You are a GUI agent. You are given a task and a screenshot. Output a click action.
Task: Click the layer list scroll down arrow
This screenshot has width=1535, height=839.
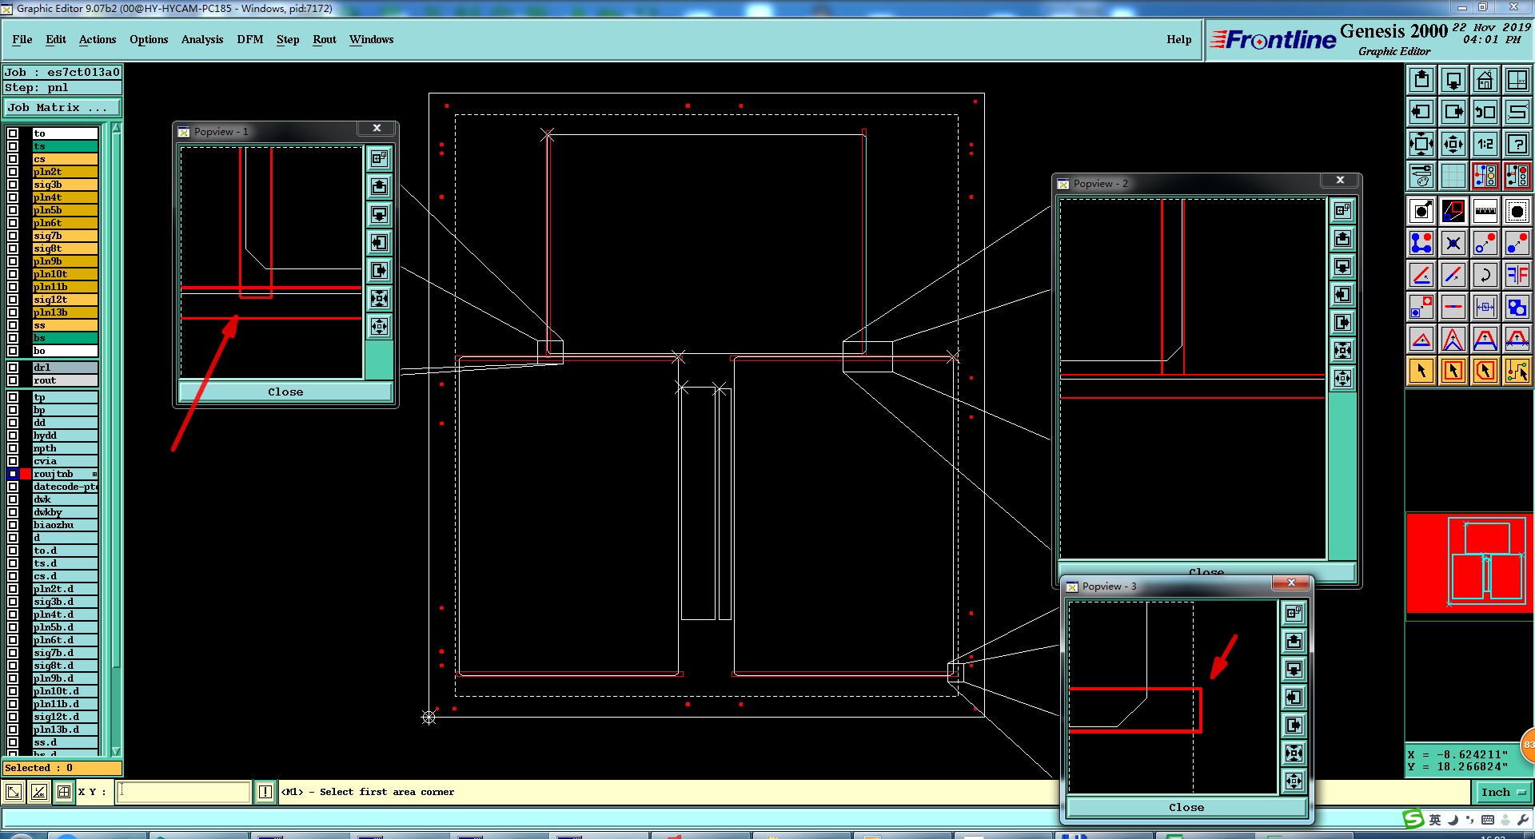pos(116,751)
